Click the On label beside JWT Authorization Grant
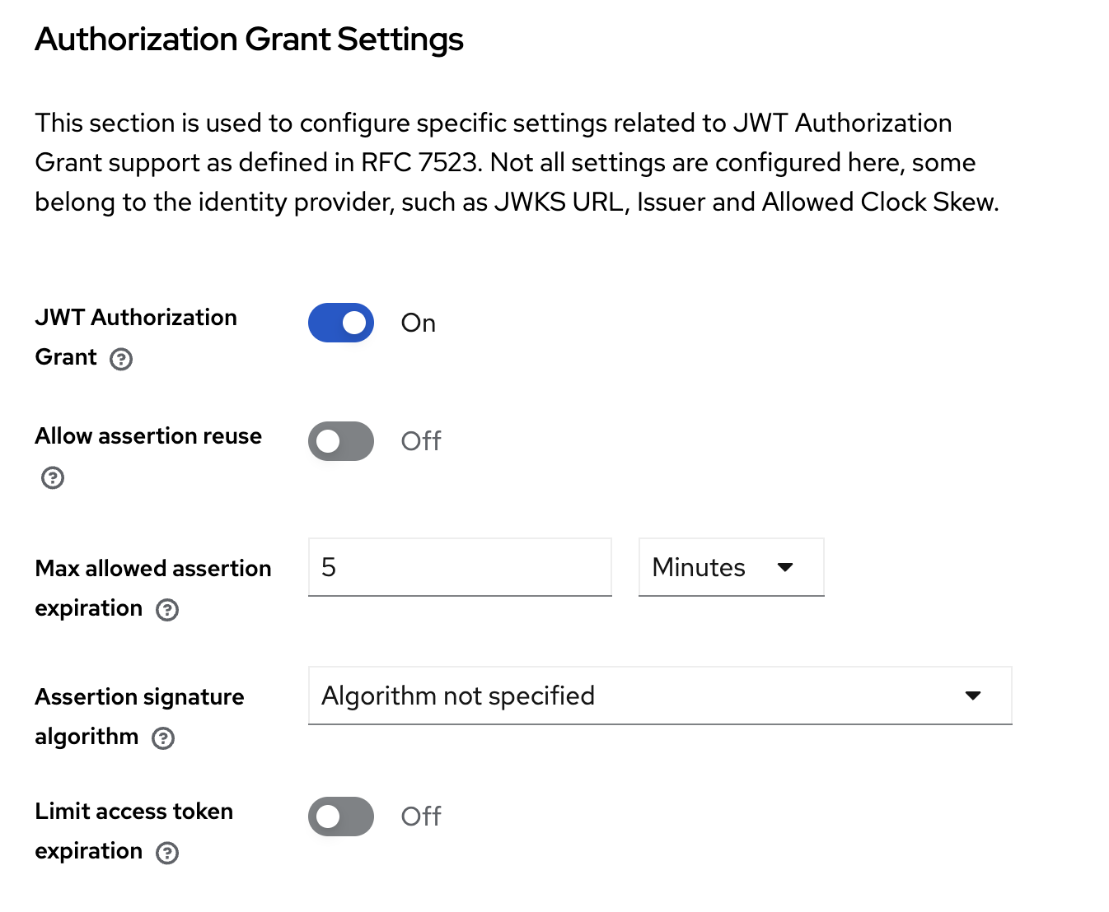Image resolution: width=1109 pixels, height=912 pixels. [418, 323]
